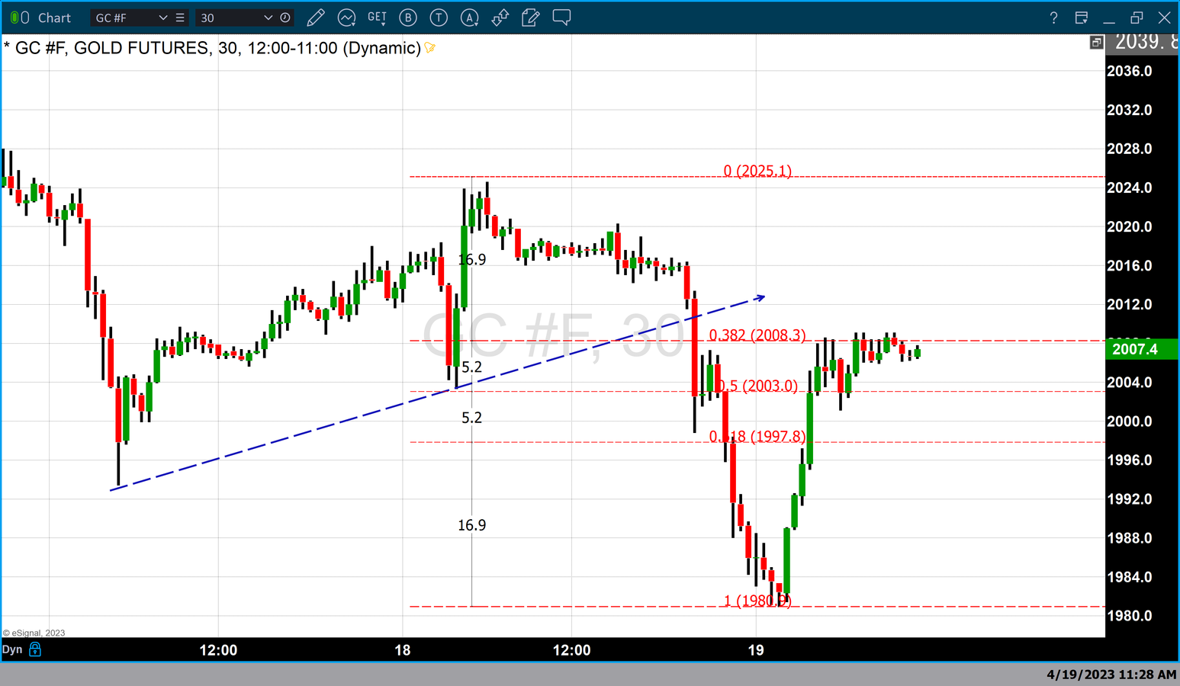This screenshot has height=686, width=1180.
Task: Open the chart type selector icon
Action: point(346,18)
